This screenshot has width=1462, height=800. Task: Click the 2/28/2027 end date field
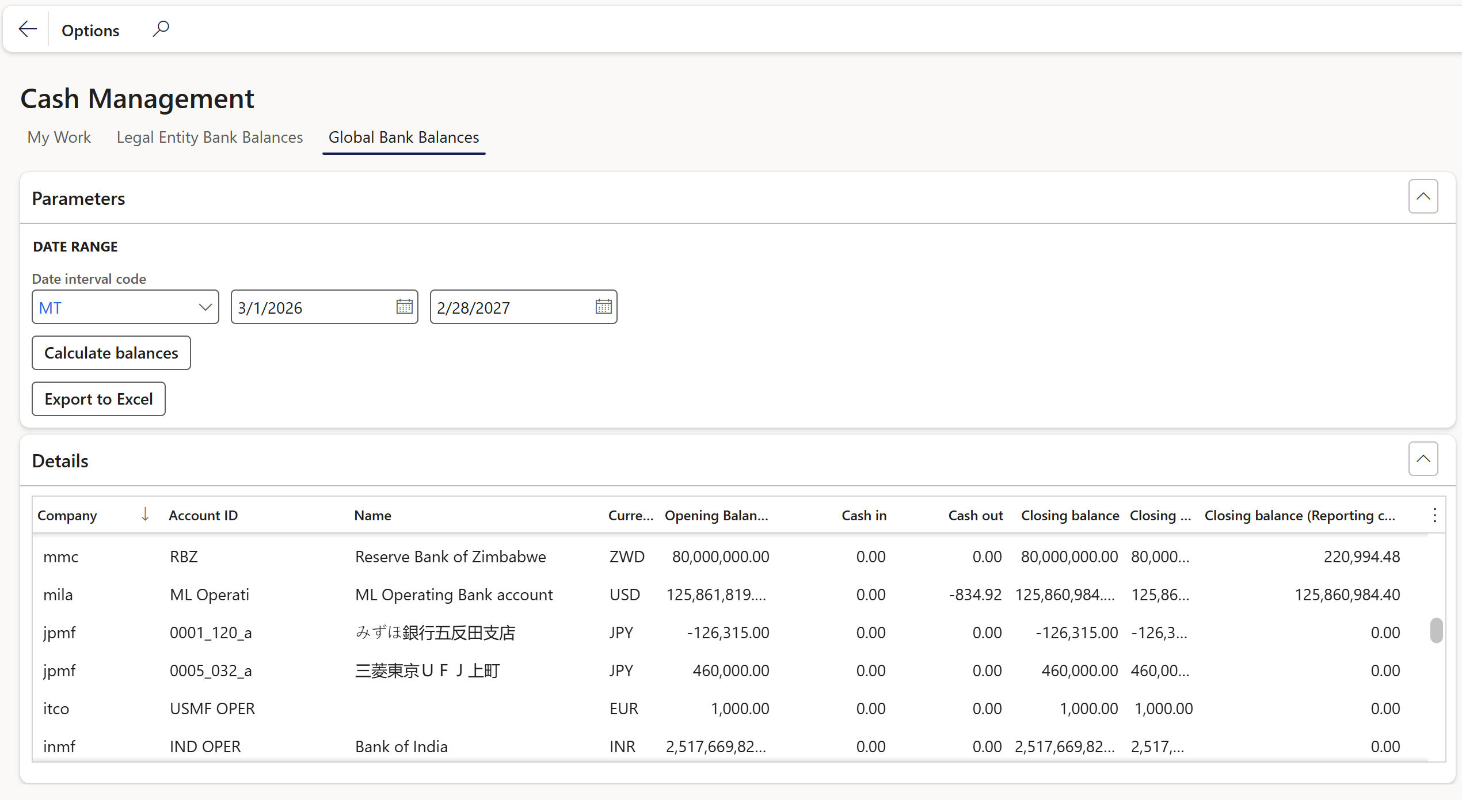(x=523, y=307)
